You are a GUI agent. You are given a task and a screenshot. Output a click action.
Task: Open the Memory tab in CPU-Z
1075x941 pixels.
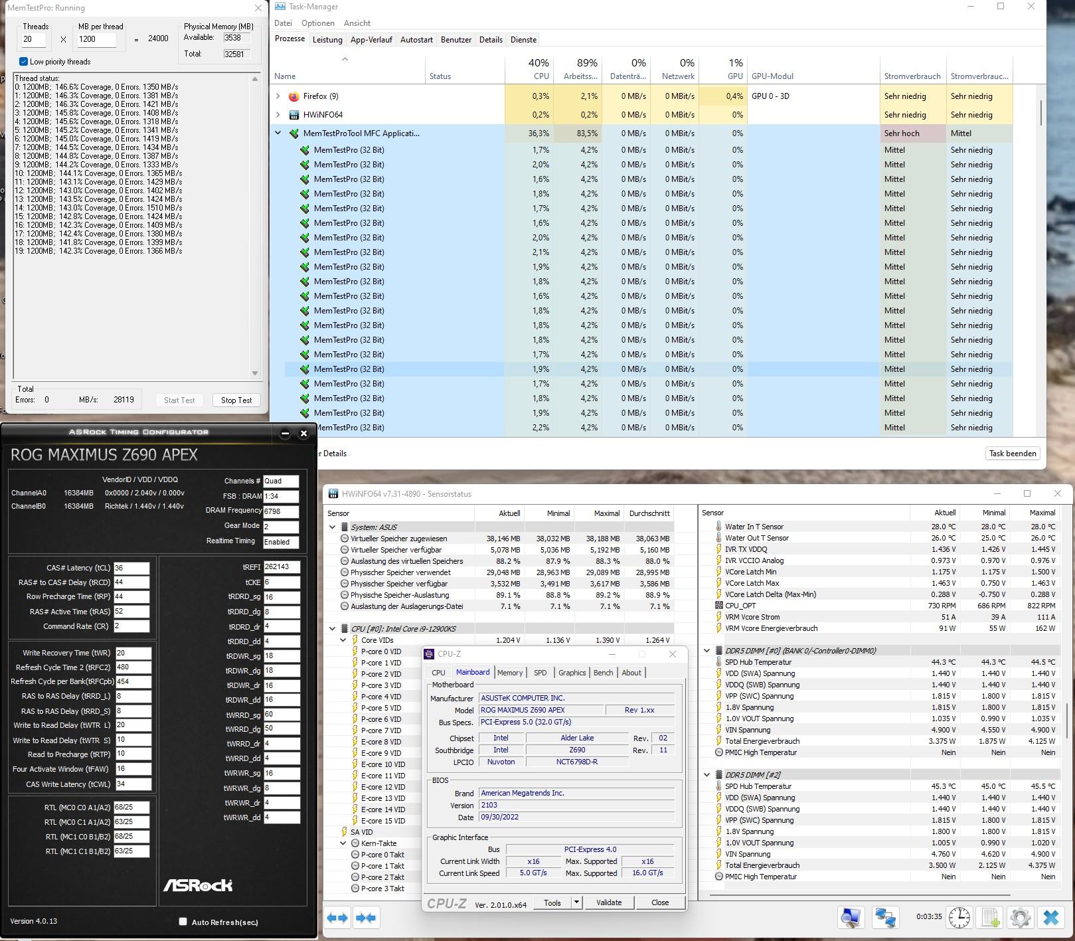pos(509,673)
